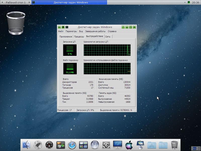This screenshot has height=151, width=201.
Task: Click the colorful Apple logo dock icon
Action: (x=129, y=145)
